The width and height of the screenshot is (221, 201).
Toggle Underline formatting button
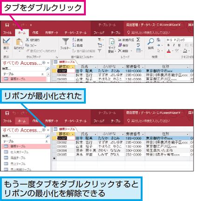[x=179, y=45]
